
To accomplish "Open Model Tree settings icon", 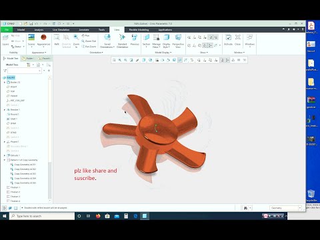I will tap(29, 65).
